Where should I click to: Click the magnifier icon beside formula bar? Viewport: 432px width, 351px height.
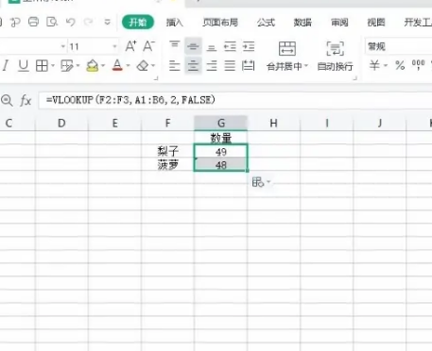point(7,100)
